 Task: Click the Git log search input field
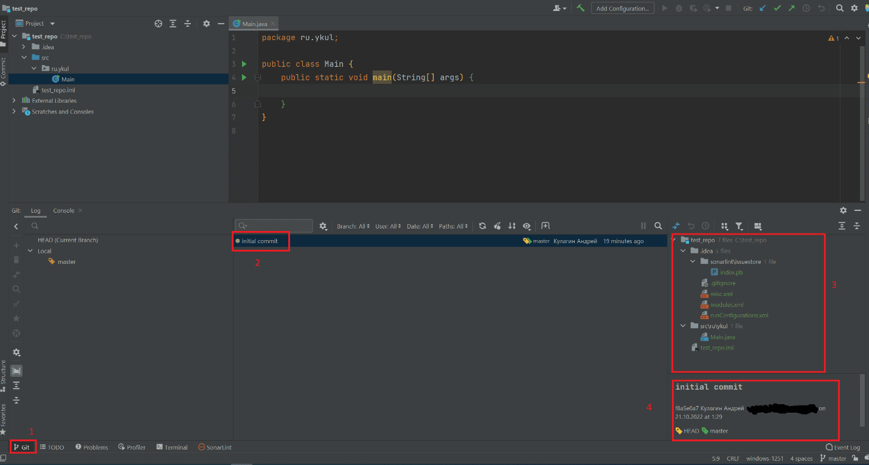pyautogui.click(x=274, y=226)
